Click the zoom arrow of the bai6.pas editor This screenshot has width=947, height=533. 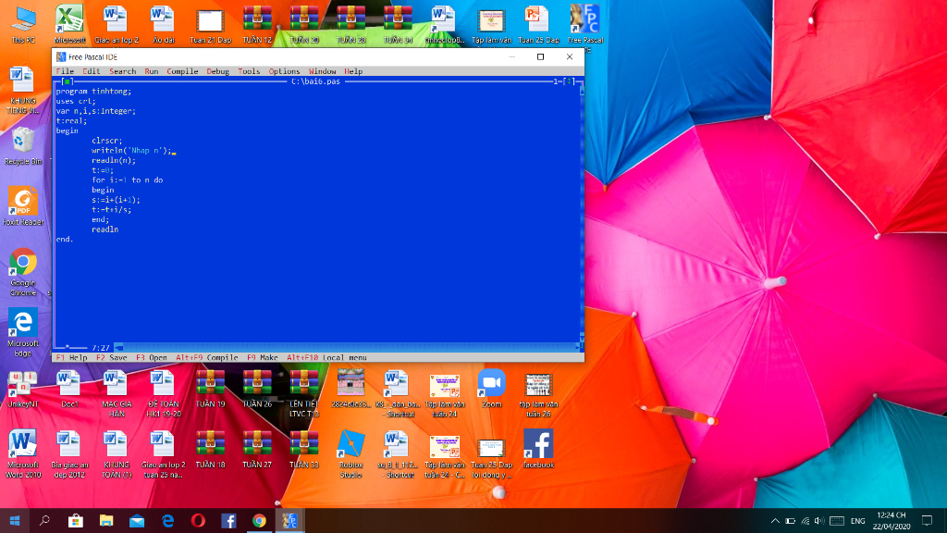click(569, 81)
